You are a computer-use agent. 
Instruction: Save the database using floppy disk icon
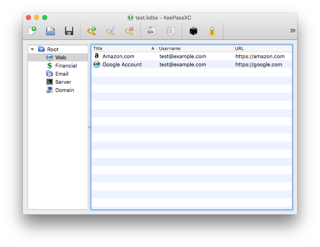[x=69, y=31]
